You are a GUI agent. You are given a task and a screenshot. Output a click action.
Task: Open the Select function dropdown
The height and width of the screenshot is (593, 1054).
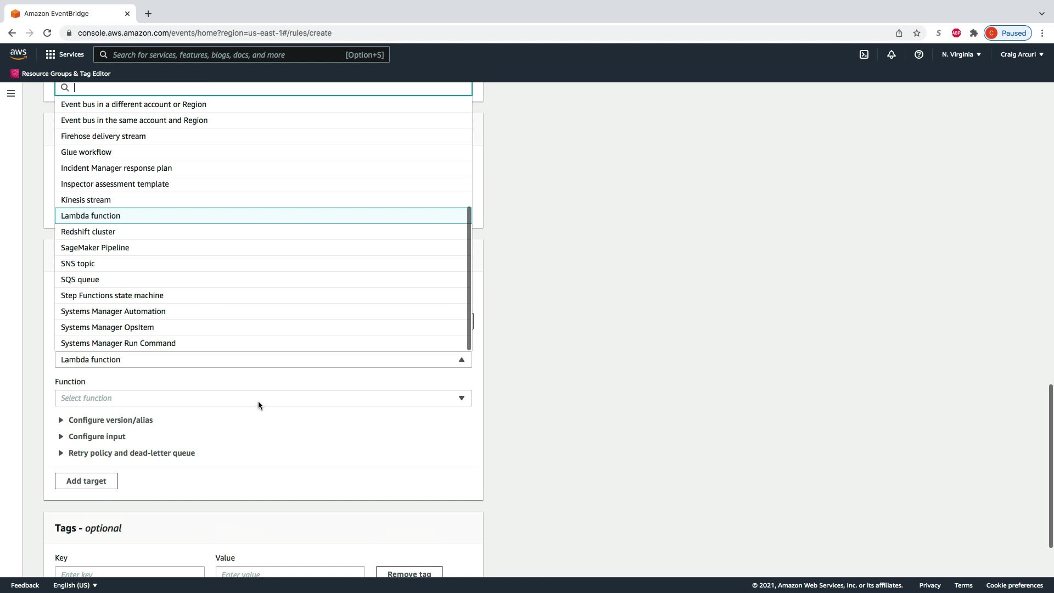click(x=263, y=398)
